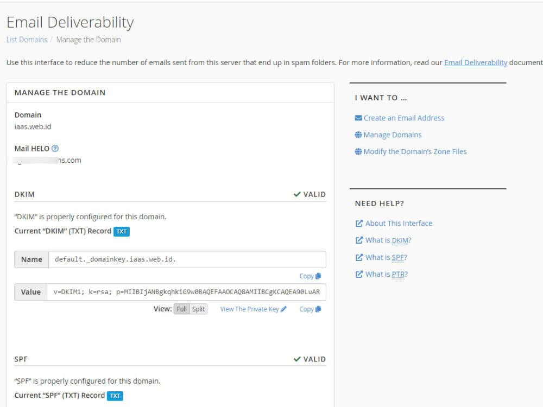Click the envelope icon beside Create an Email Address

[358, 118]
